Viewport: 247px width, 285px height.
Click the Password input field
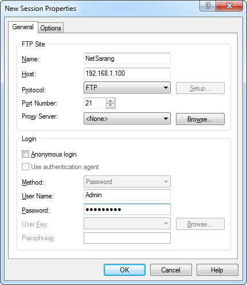127,209
